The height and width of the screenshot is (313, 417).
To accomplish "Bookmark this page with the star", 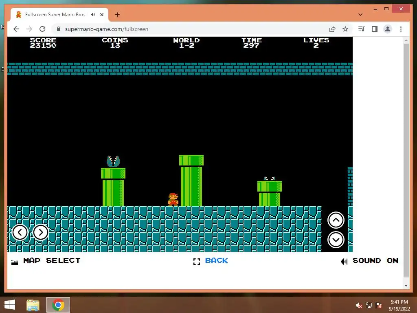I will (345, 29).
